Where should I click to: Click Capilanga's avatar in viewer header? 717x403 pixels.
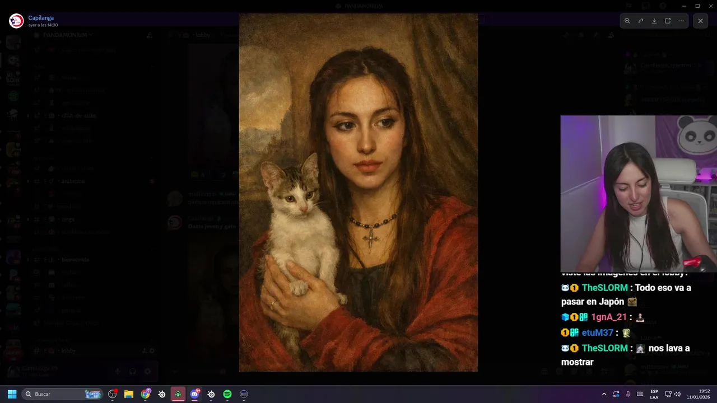point(16,21)
